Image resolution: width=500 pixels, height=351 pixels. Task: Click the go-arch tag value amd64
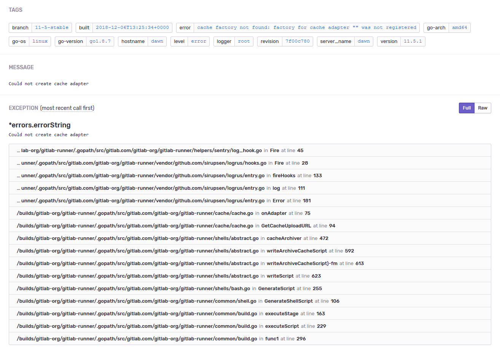coord(459,28)
